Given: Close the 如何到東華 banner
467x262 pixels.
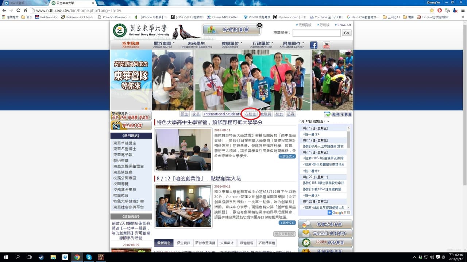Looking at the screenshot, I should [259, 25].
